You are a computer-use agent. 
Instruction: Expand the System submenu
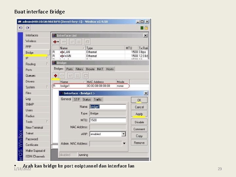47,87
